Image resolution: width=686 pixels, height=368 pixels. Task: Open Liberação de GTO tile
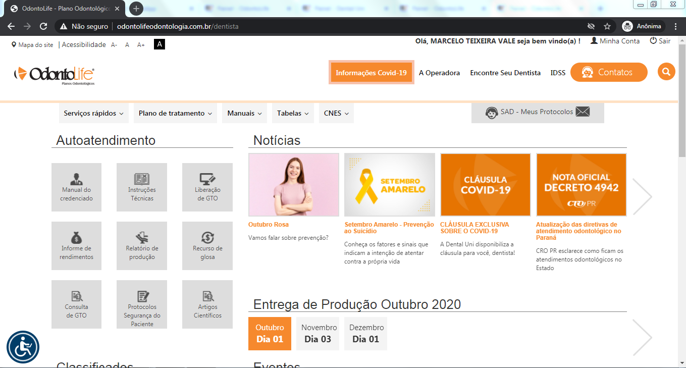tap(207, 187)
